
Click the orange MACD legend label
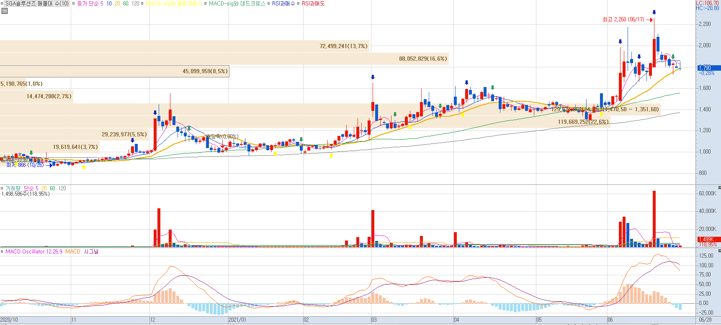pos(73,251)
